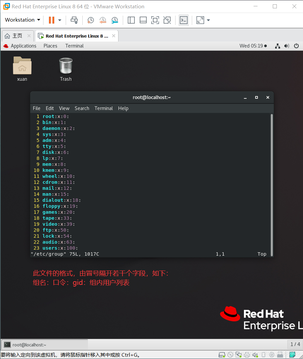This screenshot has width=303, height=359.
Task: Close the Red Hat Enterprise Linux 8 tab
Action: pyautogui.click(x=114, y=36)
